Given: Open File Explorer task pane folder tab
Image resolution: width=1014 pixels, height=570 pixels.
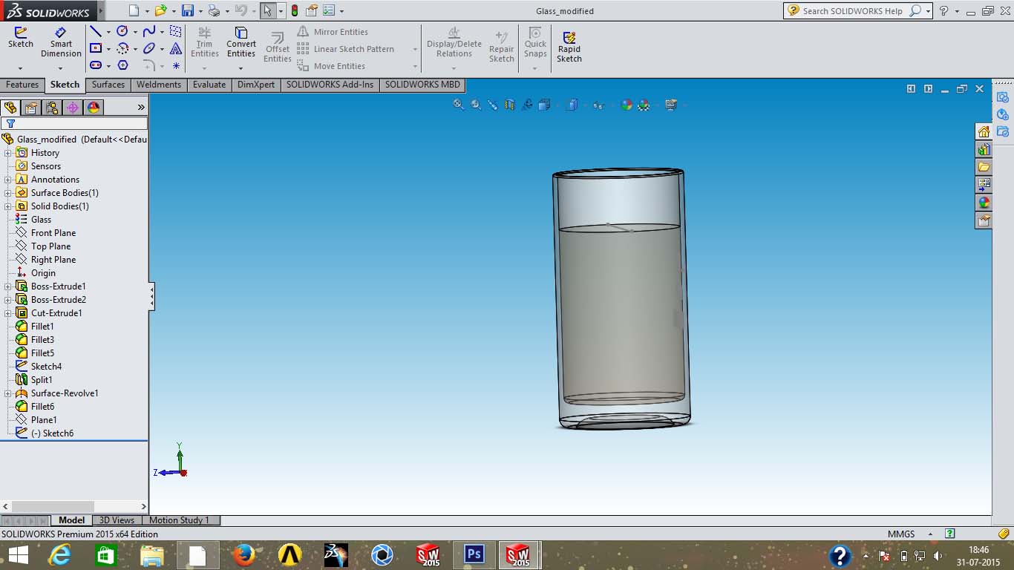Looking at the screenshot, I should 984,167.
